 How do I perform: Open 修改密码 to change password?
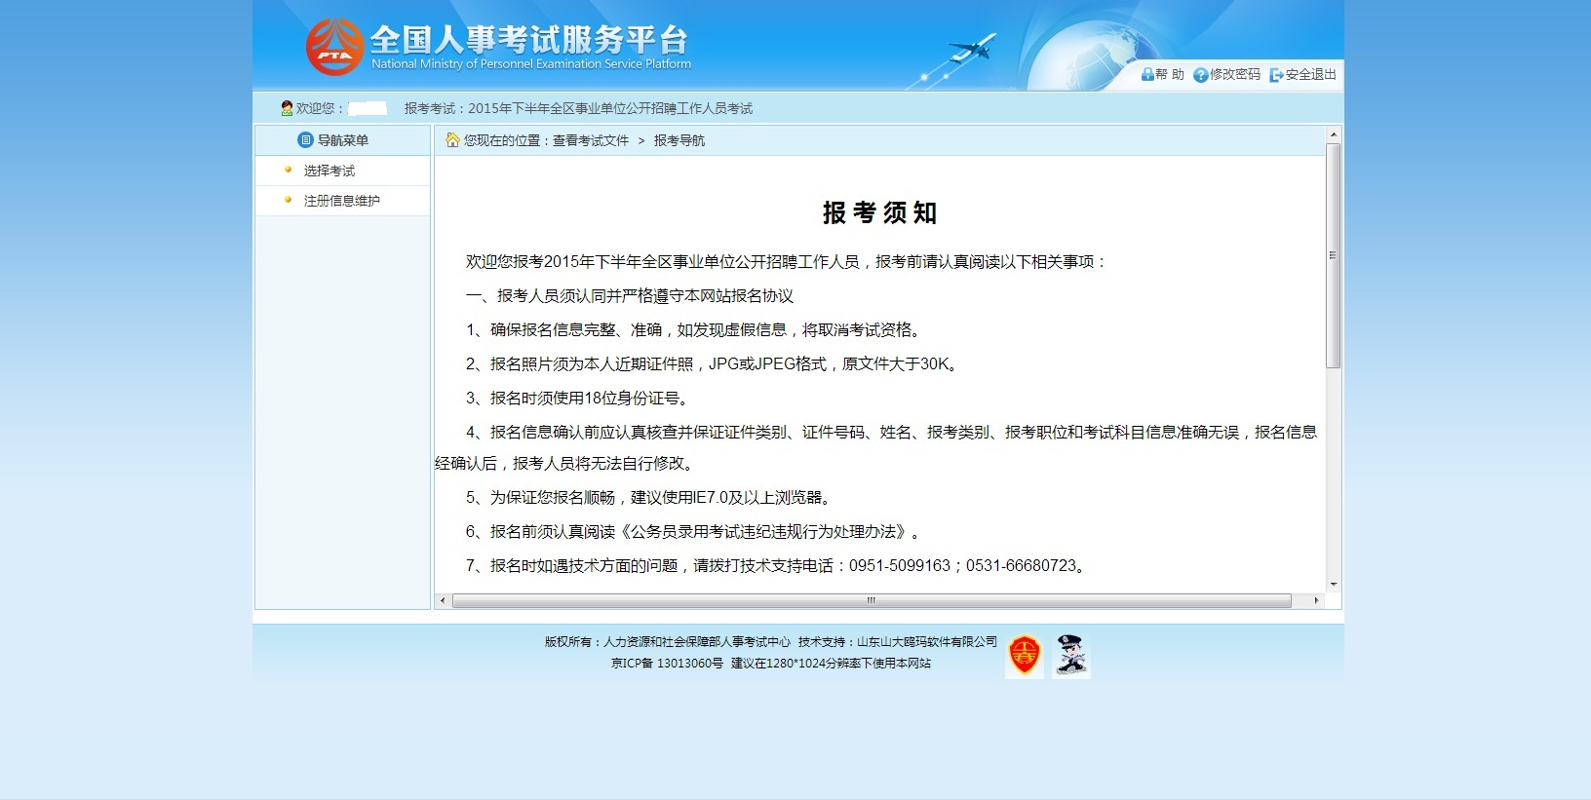point(1235,74)
